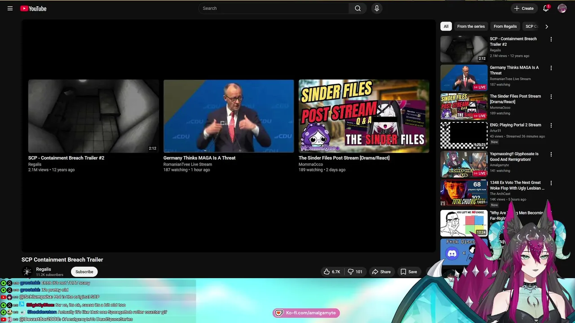Play endscreen Sinder Files Post Stream thumbnail
575x323 pixels.
364,116
